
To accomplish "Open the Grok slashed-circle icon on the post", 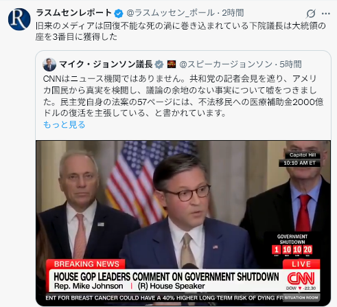I will tap(310, 14).
